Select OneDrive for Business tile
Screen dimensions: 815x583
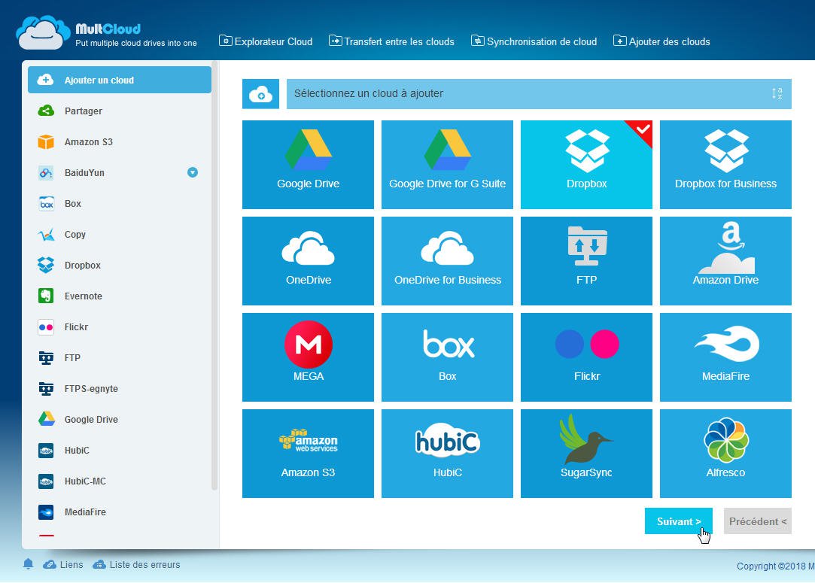tap(447, 261)
